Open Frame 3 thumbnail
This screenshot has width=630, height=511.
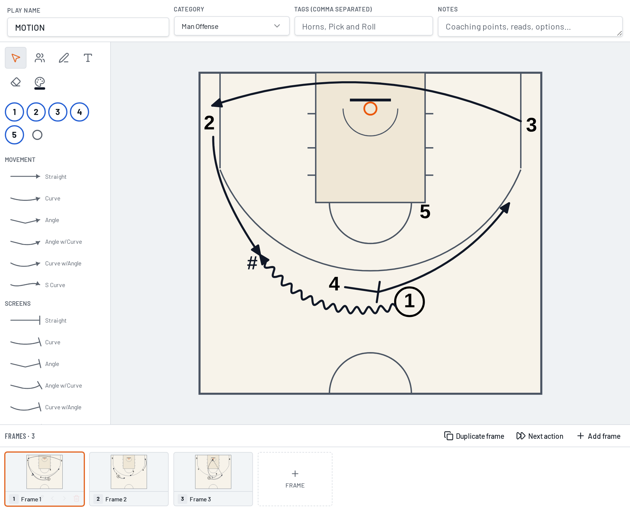coord(213,479)
